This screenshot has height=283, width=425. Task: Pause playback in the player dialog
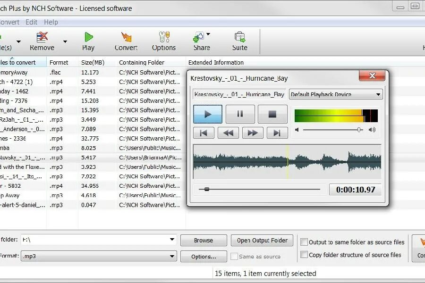(240, 114)
